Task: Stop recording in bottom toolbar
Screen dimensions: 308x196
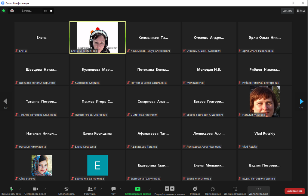Action: click(x=172, y=188)
